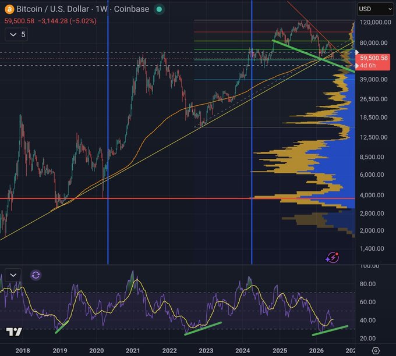
Task: Select the 2022 time axis label
Action: (x=169, y=350)
